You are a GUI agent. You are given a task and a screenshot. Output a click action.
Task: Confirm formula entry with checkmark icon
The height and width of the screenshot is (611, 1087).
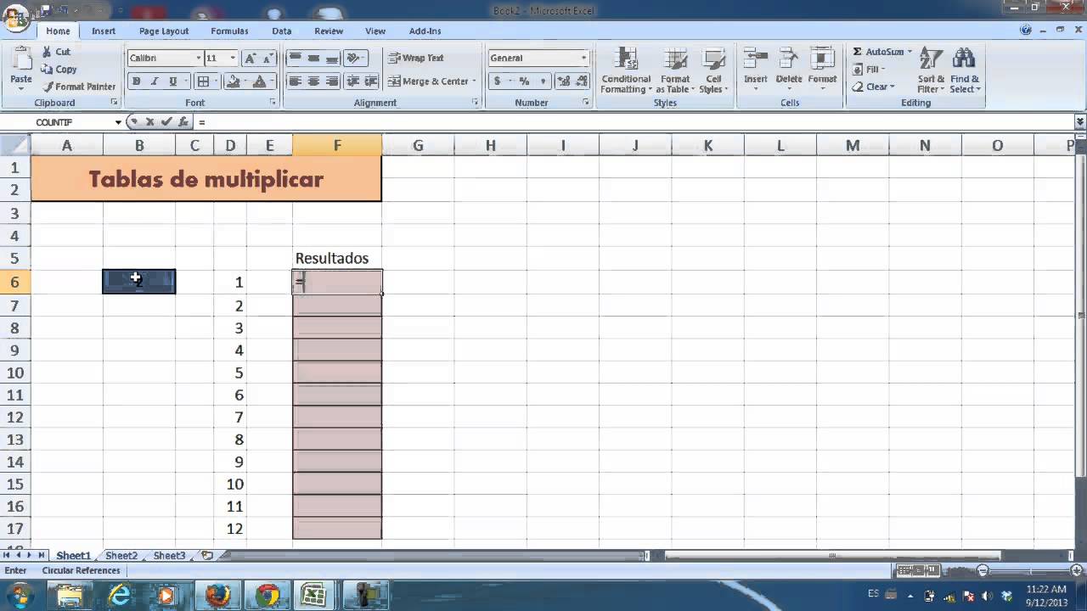166,122
